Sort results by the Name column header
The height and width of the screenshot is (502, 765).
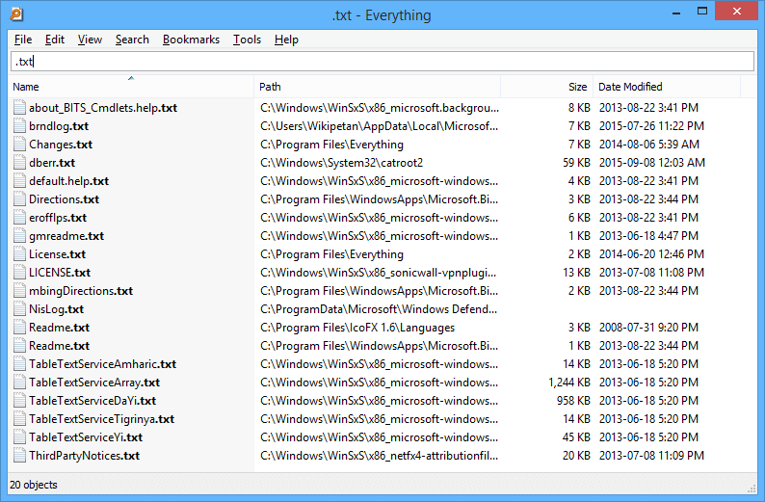point(131,87)
